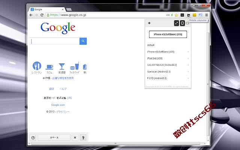
Task: Click the resize arrows icon in Mobile Layouter
Action: click(x=177, y=23)
